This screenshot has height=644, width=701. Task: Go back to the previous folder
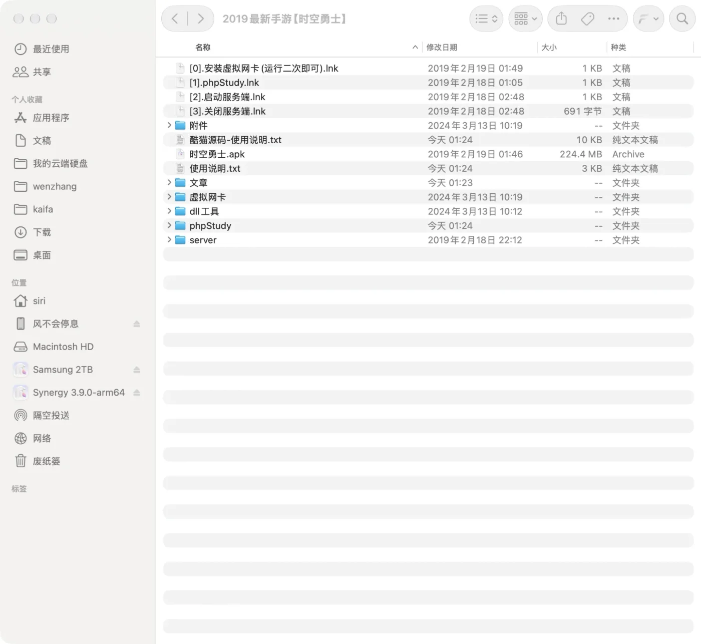[x=175, y=19]
